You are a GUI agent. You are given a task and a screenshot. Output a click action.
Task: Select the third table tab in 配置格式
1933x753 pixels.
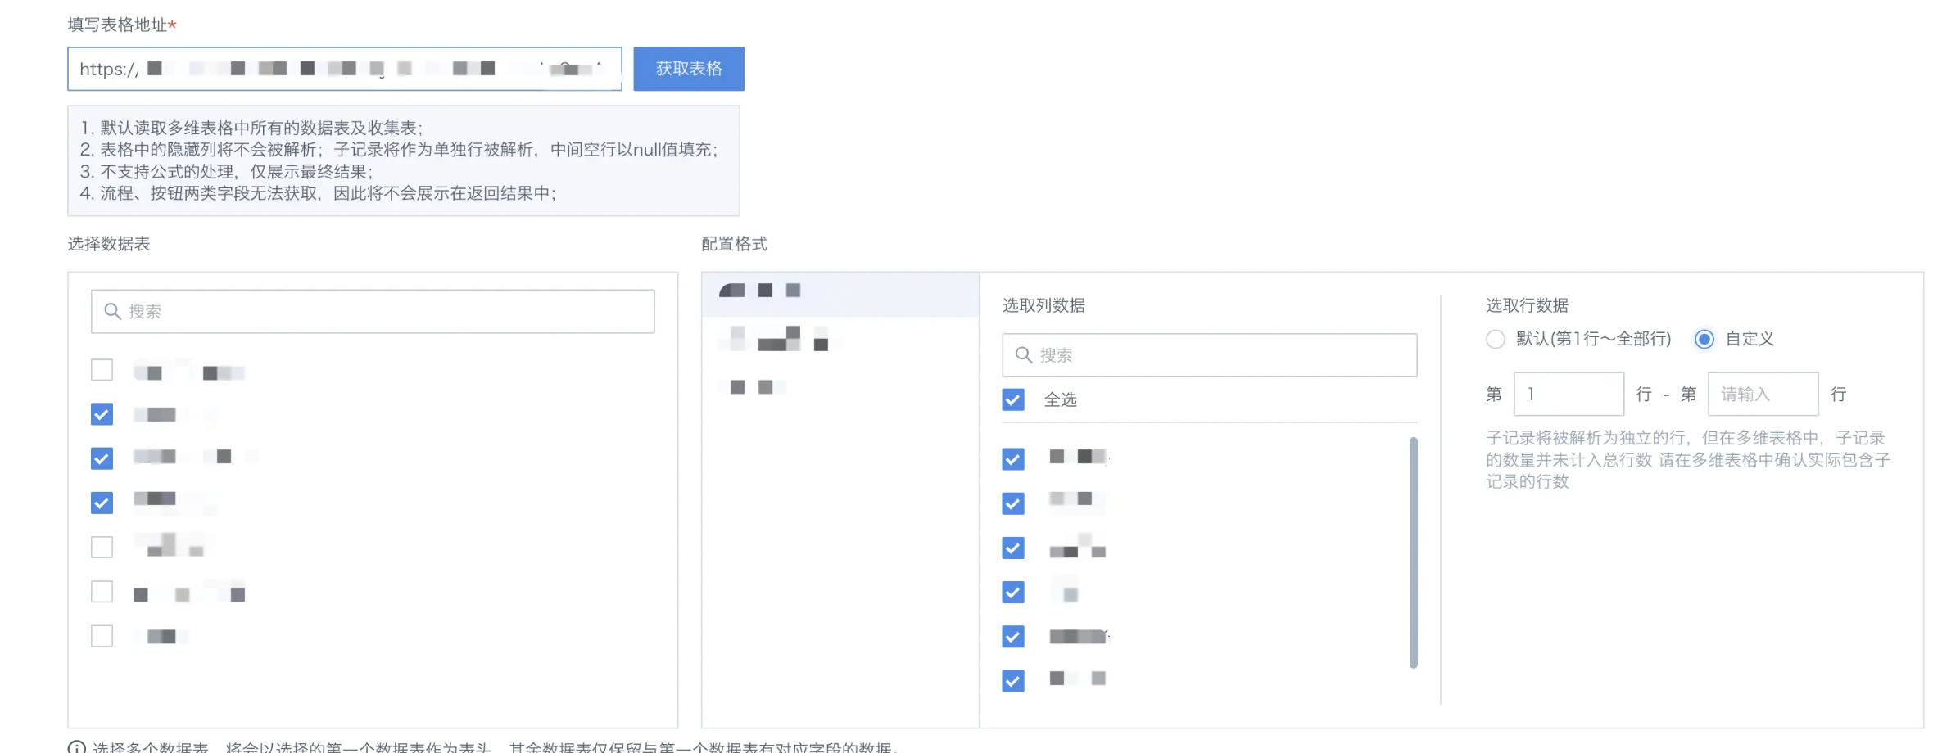click(840, 386)
